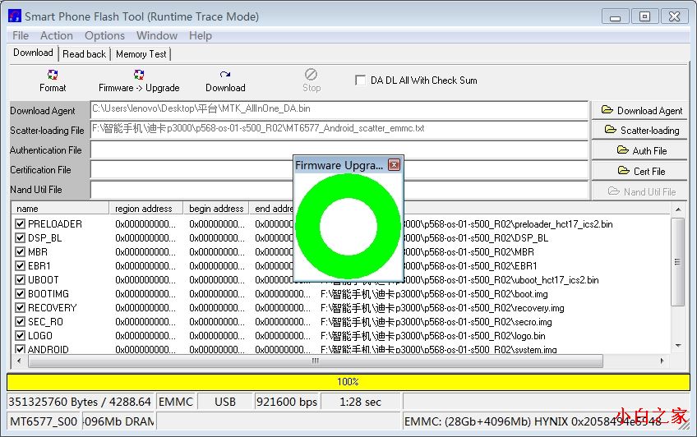Select the boot.img file path

[x=434, y=294]
